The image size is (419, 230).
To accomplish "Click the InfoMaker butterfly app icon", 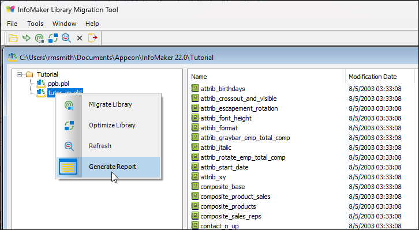I will (10, 9).
